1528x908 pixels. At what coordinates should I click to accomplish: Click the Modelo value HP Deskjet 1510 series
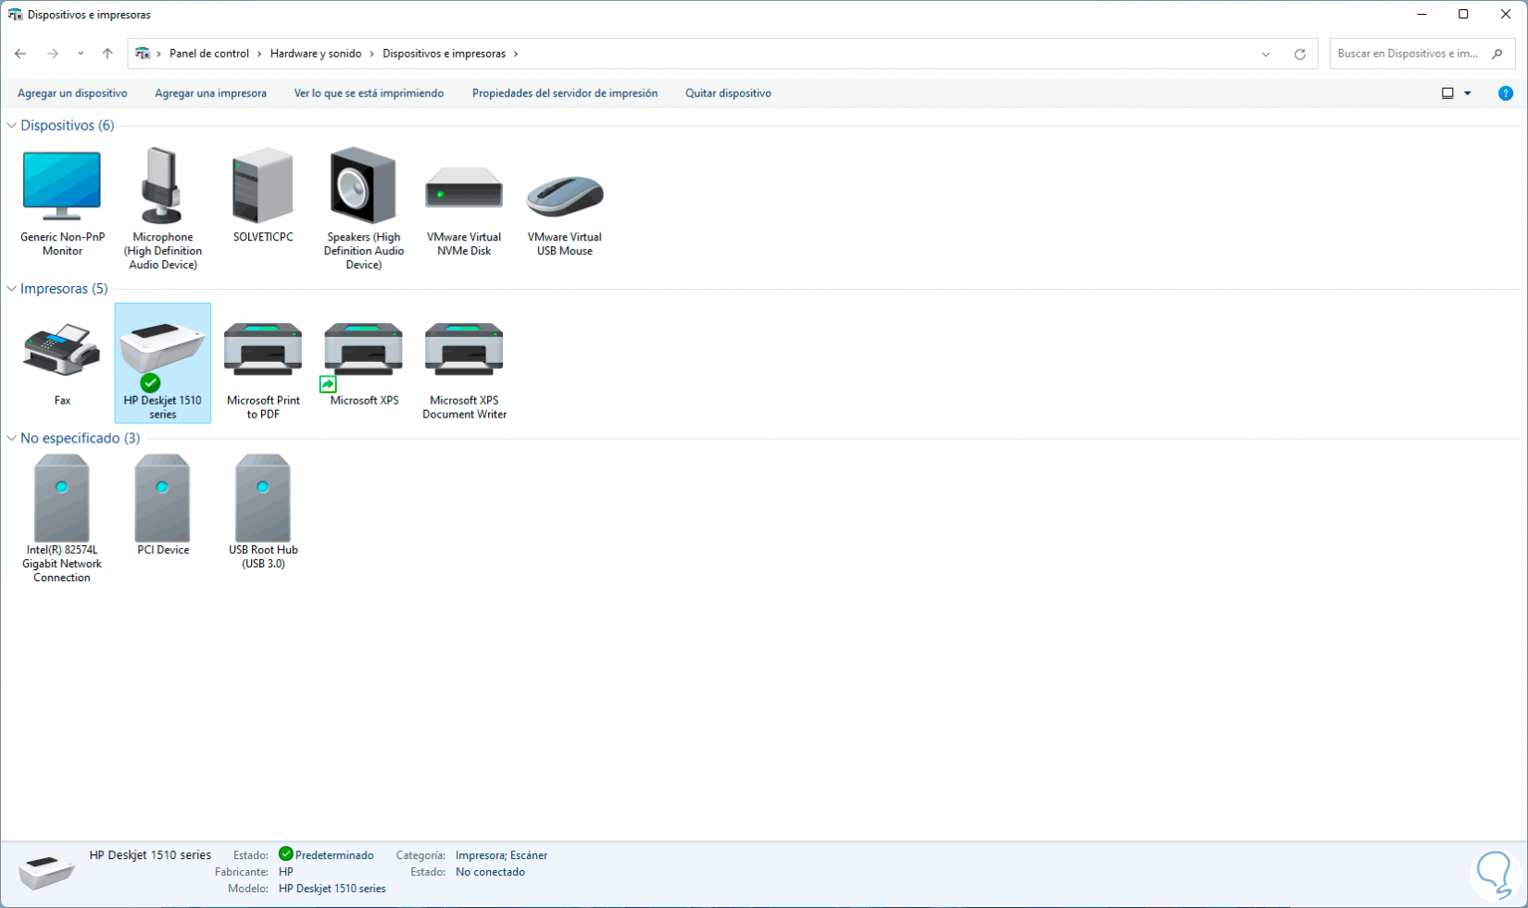pos(332,889)
